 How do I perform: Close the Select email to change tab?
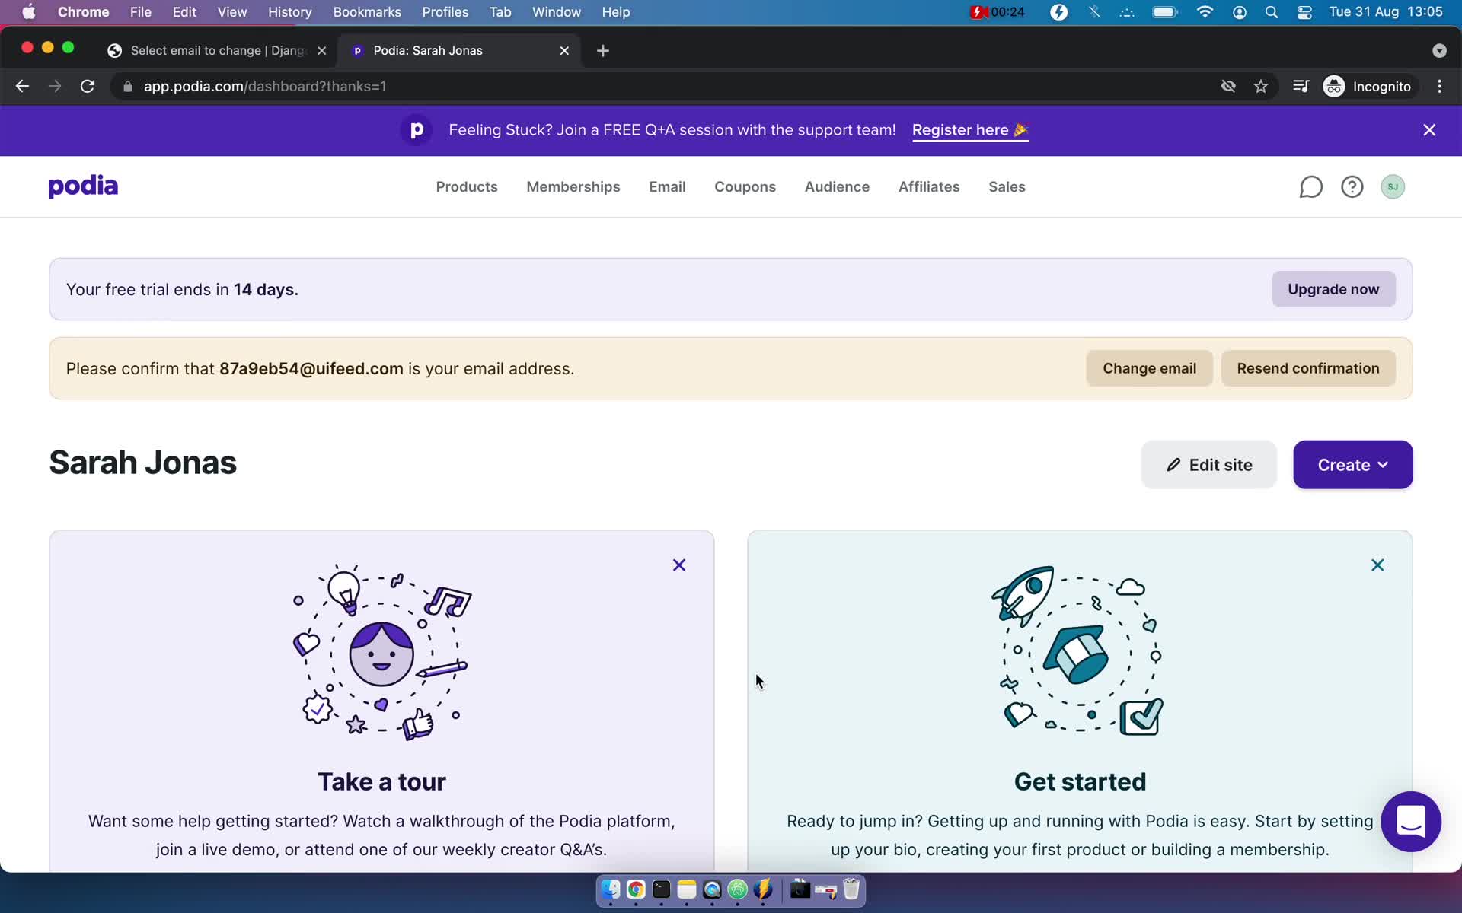pyautogui.click(x=322, y=50)
